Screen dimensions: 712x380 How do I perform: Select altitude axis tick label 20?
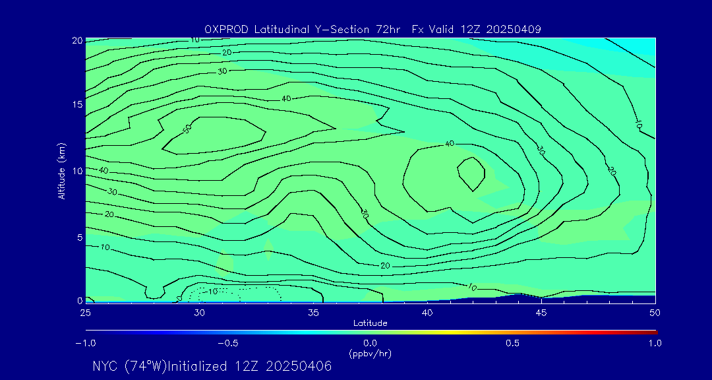click(x=76, y=40)
